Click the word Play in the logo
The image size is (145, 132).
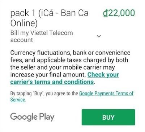click(47, 117)
